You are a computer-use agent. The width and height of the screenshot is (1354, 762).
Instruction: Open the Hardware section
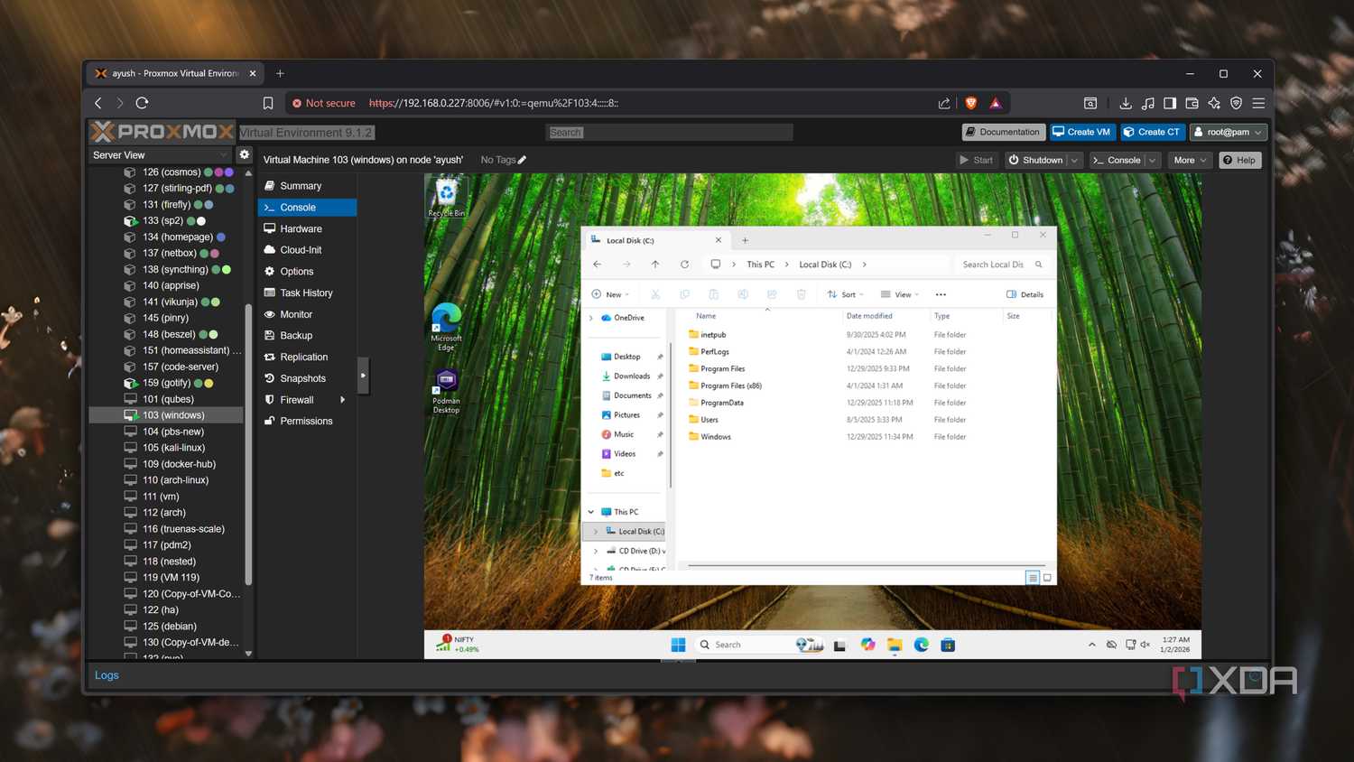307,229
